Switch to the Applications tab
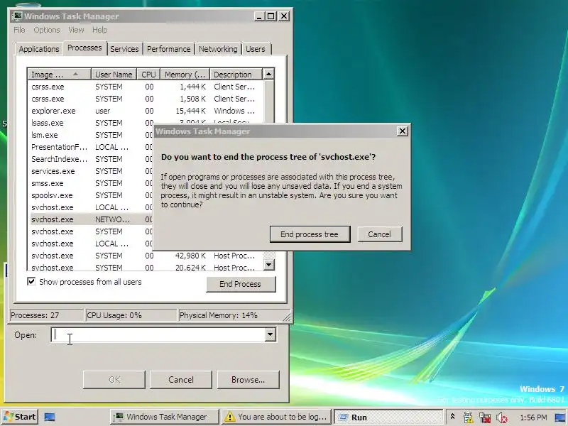 click(39, 49)
